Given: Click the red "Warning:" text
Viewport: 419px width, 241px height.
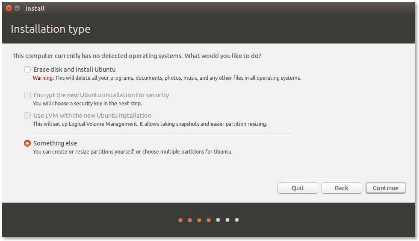Looking at the screenshot, I should click(43, 78).
